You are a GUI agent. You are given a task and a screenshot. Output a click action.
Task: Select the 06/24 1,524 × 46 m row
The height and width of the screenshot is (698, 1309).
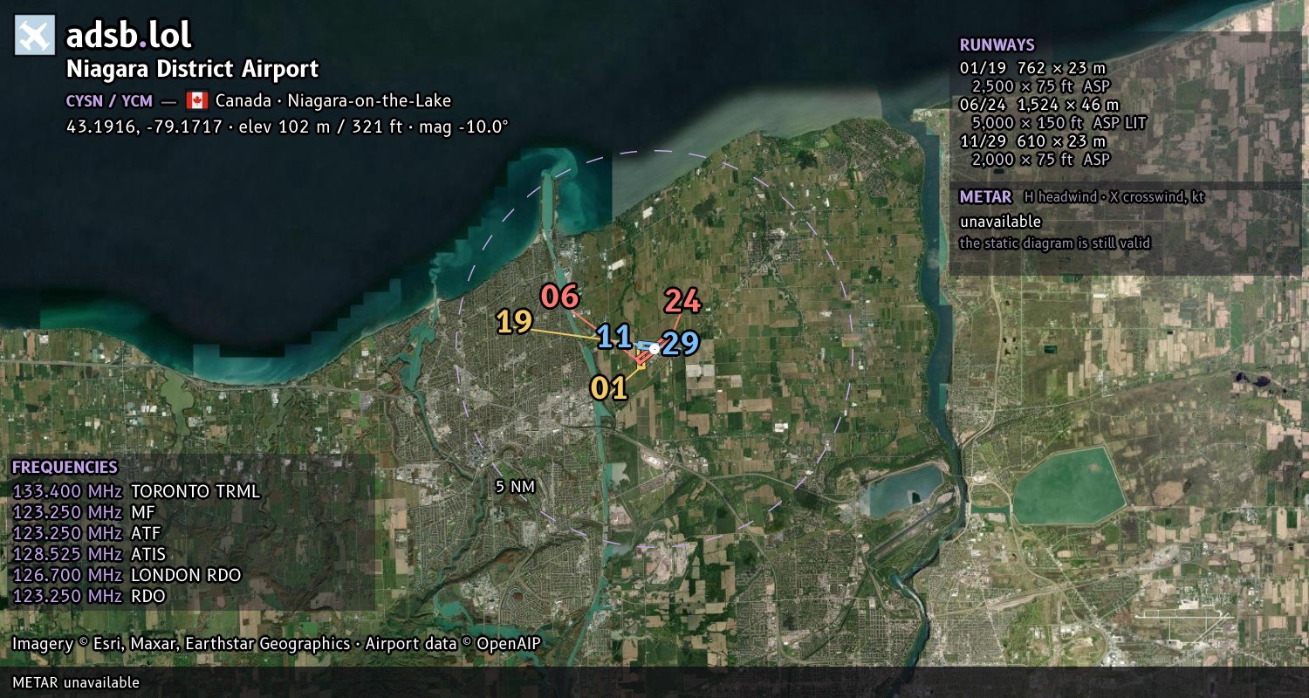pyautogui.click(x=1038, y=105)
